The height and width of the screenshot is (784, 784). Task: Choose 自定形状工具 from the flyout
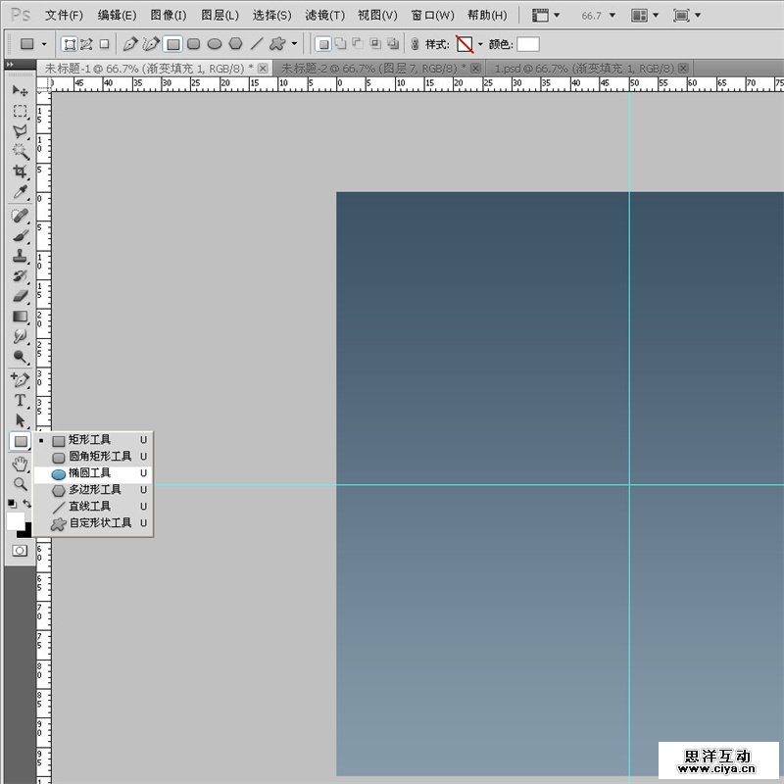click(x=99, y=523)
